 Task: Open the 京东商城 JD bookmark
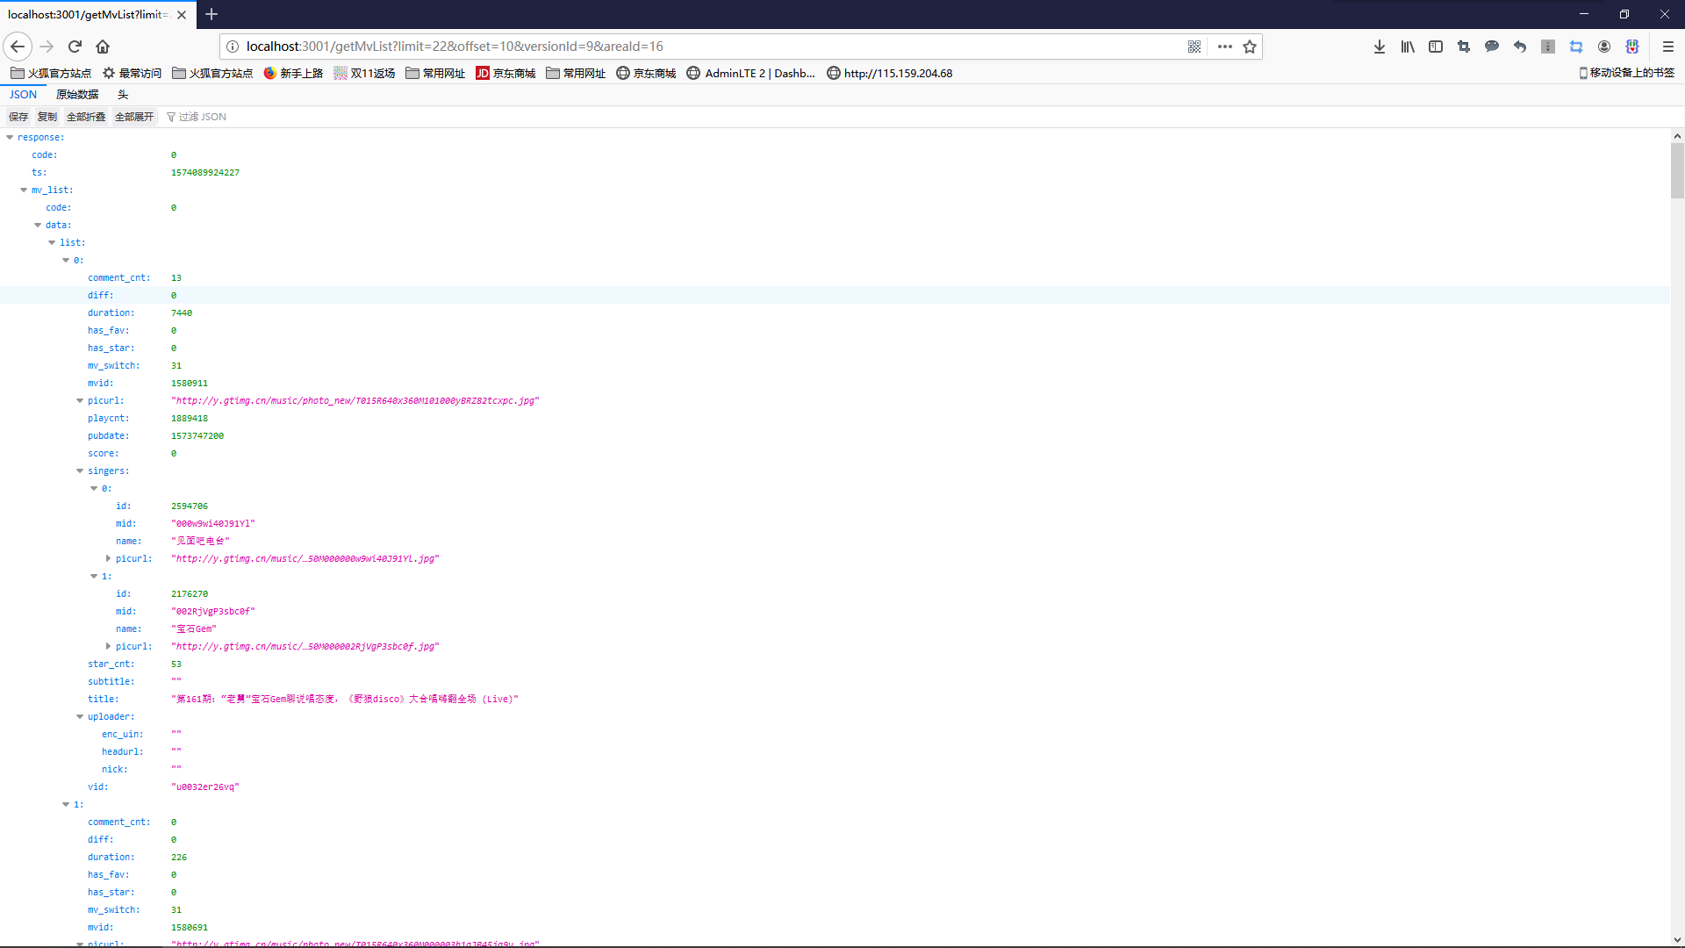tap(505, 74)
